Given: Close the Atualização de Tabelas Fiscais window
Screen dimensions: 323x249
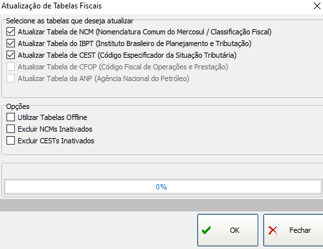Looking at the screenshot, I should [317, 6].
